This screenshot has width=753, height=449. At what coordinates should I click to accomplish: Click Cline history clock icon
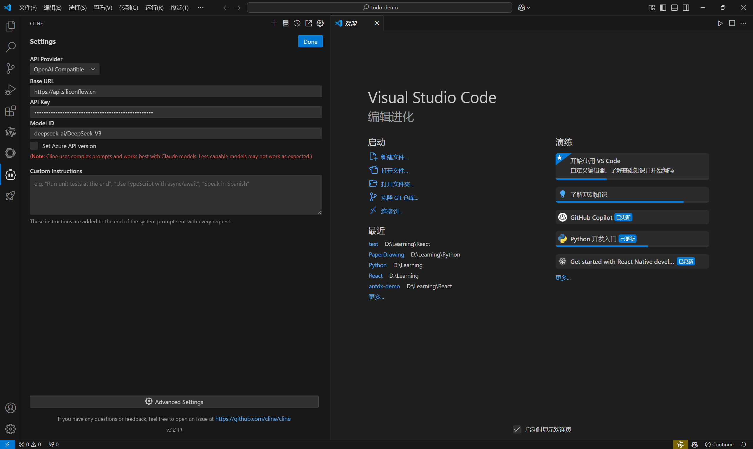pyautogui.click(x=297, y=23)
